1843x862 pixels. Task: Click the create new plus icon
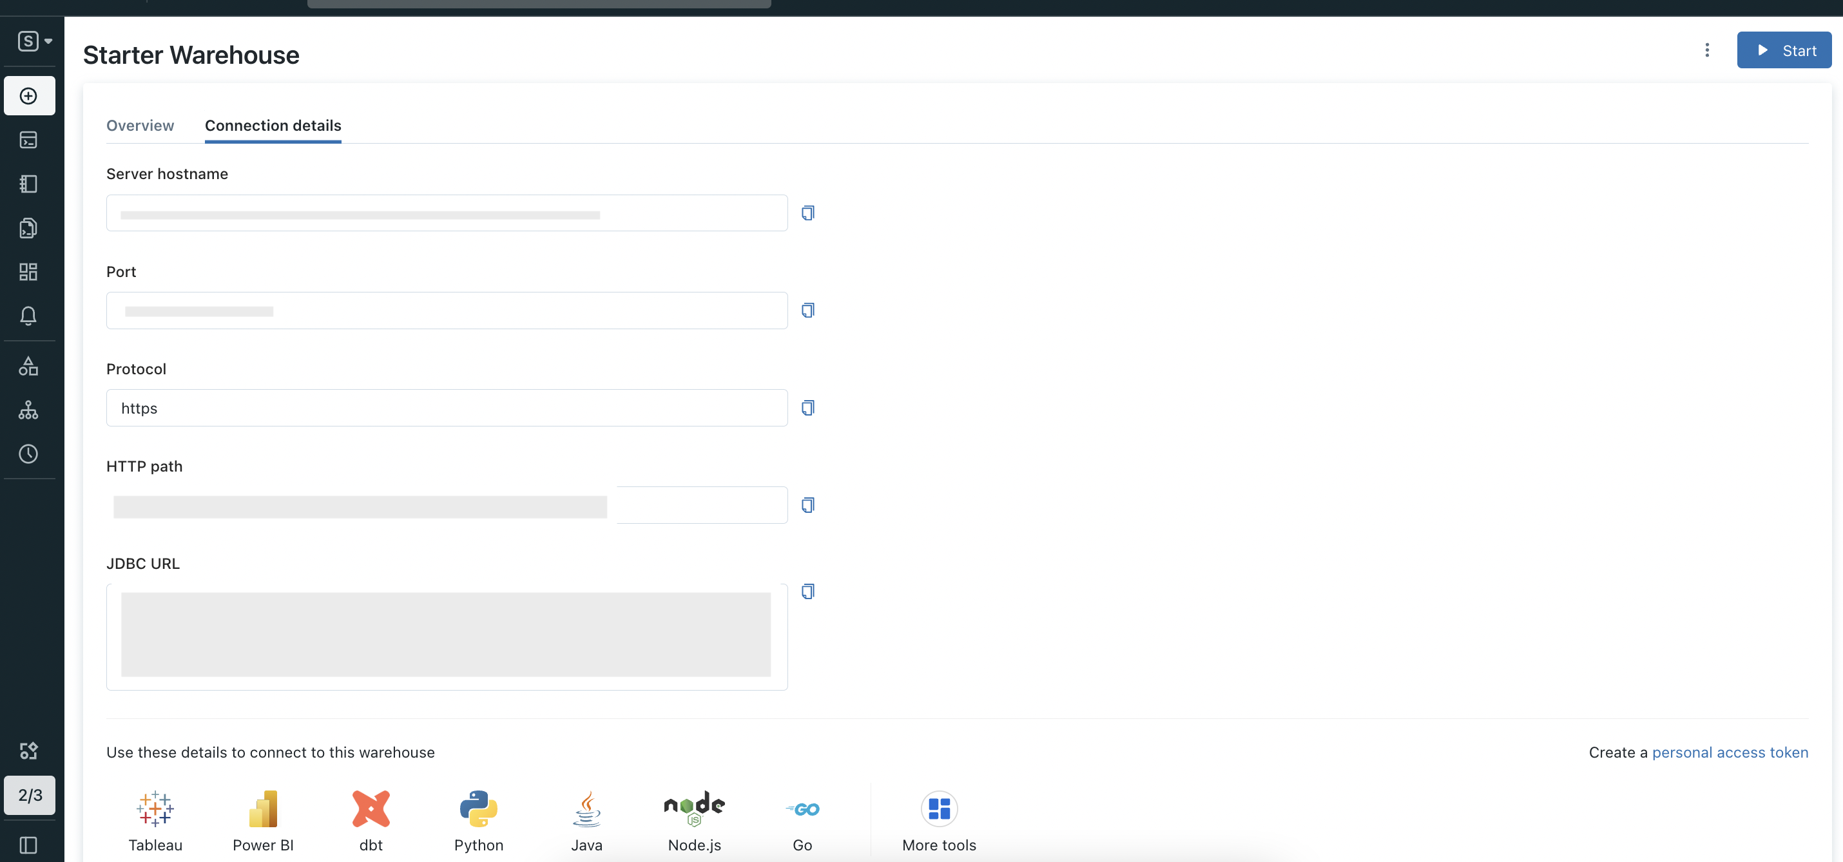tap(28, 96)
